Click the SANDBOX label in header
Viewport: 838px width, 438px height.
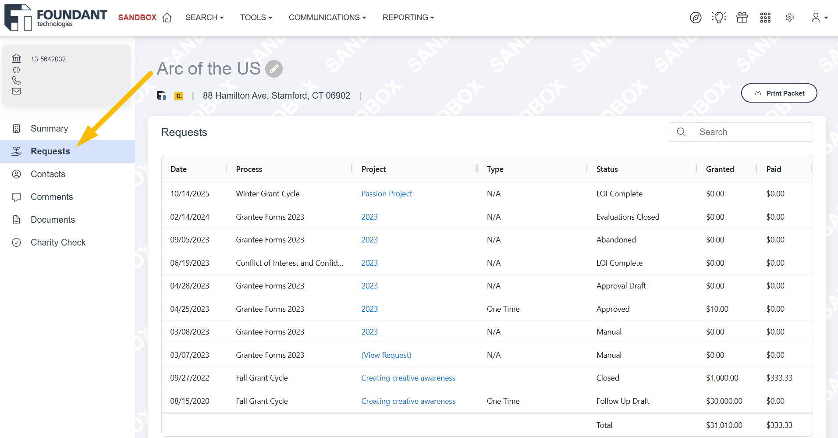click(137, 18)
